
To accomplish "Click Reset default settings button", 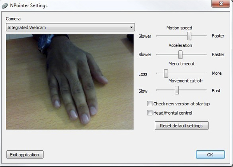I will [182, 126].
